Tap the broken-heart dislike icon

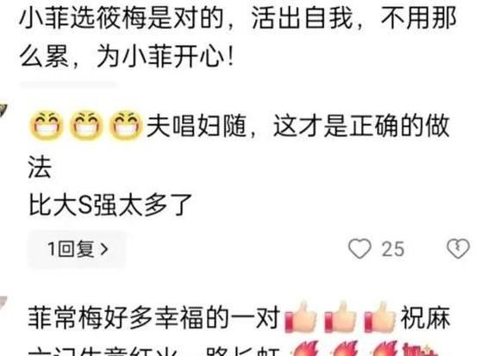pyautogui.click(x=458, y=248)
